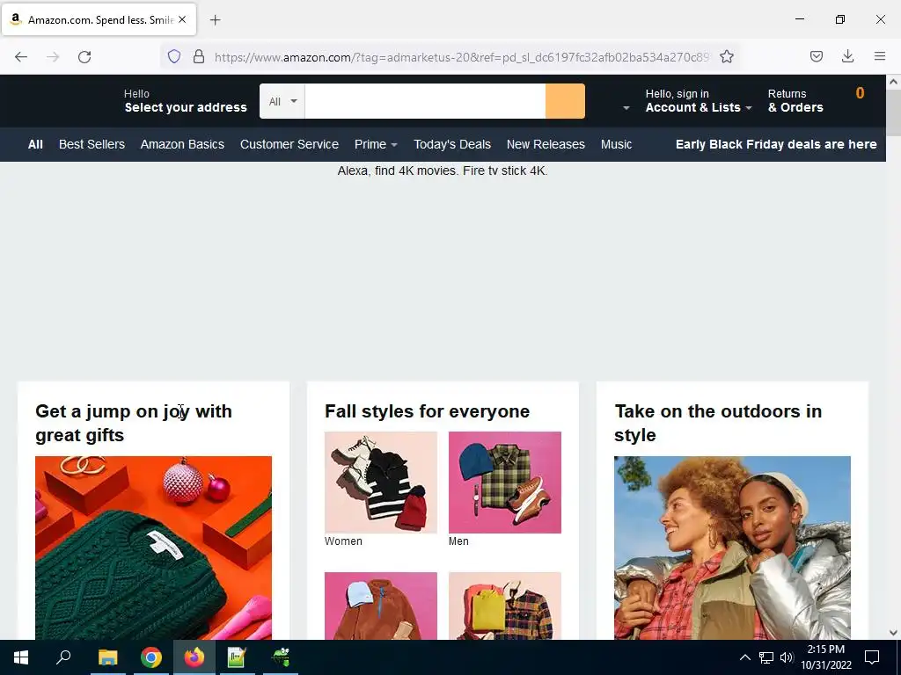
Task: Open the Music link
Action: coord(616,145)
